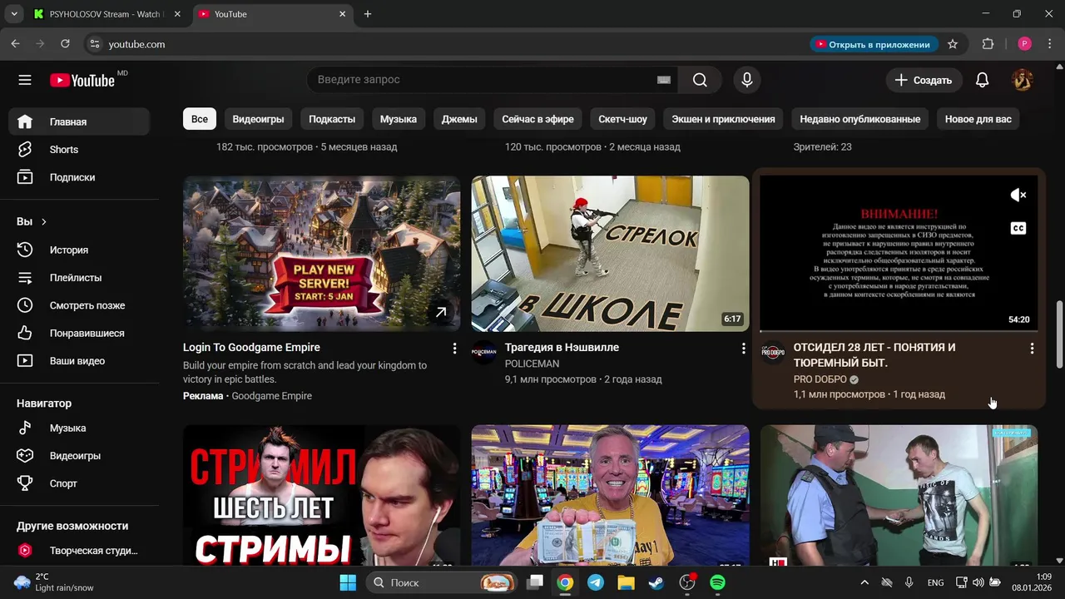Open Подписки in sidebar
The height and width of the screenshot is (599, 1065).
[79, 177]
